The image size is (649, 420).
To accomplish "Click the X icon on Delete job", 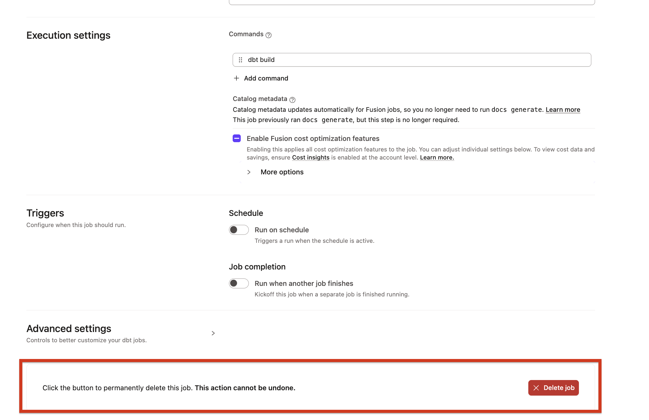I will point(536,388).
